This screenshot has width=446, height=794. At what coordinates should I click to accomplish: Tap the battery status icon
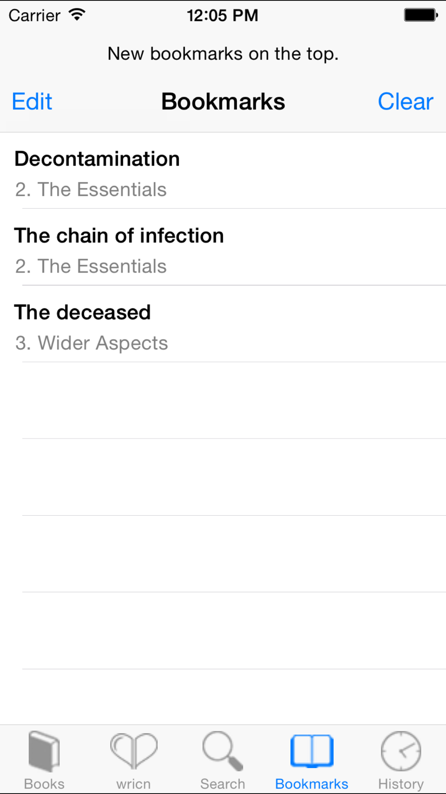point(421,15)
